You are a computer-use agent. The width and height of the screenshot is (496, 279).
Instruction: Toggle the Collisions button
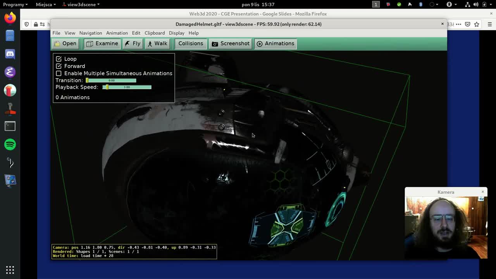click(190, 43)
